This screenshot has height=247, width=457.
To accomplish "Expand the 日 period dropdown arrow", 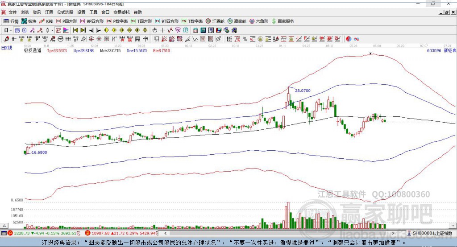I will [11, 30].
